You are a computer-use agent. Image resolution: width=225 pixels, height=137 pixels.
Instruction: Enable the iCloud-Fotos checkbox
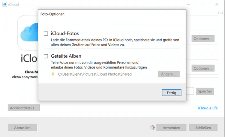click(x=46, y=34)
